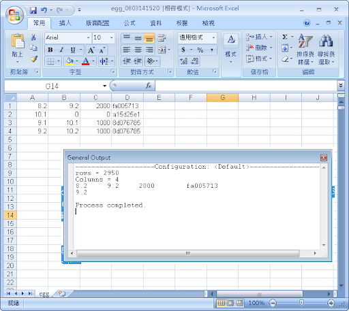This screenshot has height=311, width=349.
Task: Decrease decimal places
Action: pos(195,61)
